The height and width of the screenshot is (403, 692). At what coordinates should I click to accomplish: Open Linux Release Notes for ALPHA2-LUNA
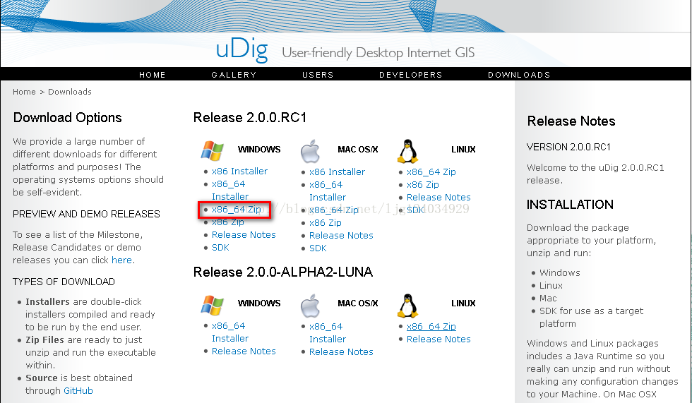point(439,339)
